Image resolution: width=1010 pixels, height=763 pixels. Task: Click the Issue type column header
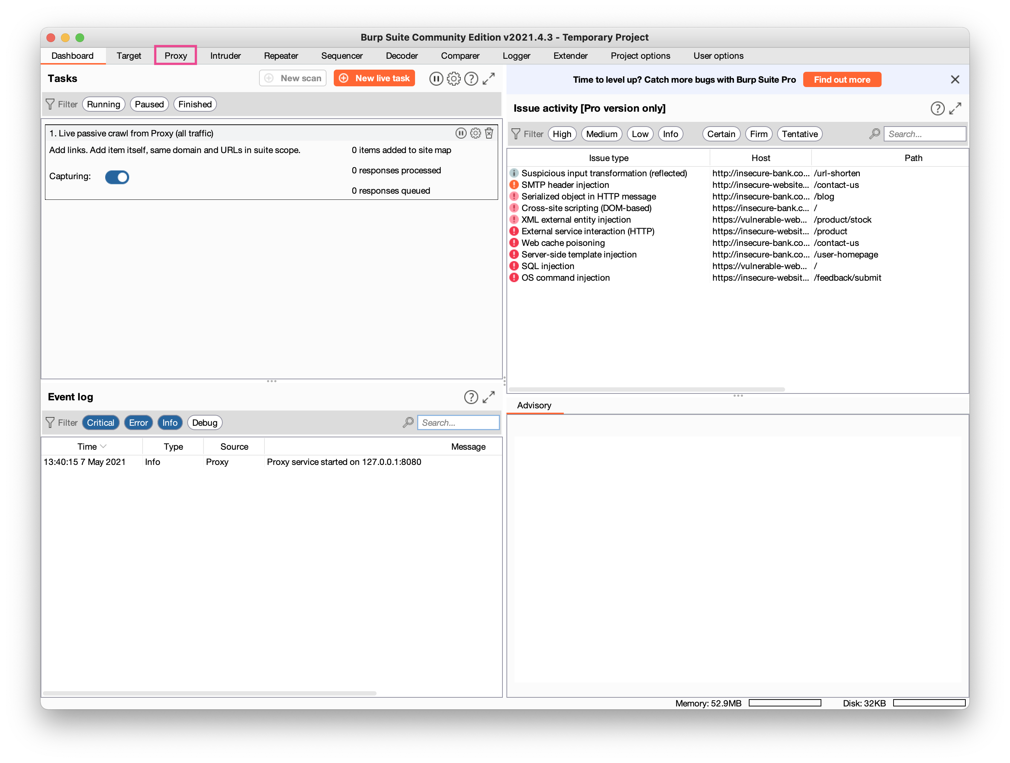609,158
